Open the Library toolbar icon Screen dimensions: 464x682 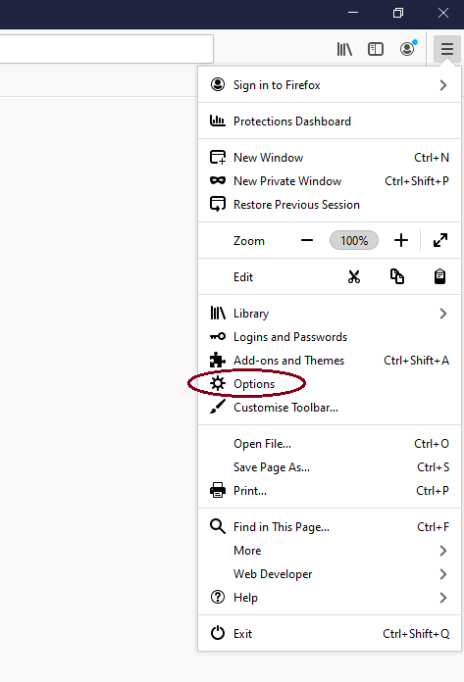[x=344, y=49]
